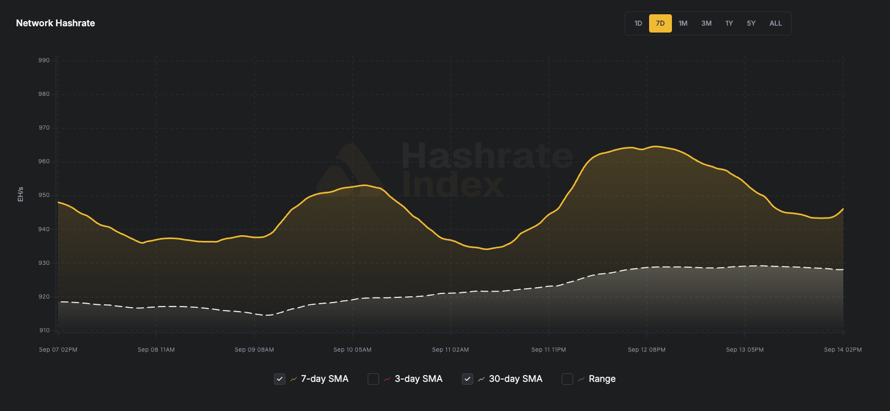Click the Sep 07 02PM axis label
The width and height of the screenshot is (890, 411).
[x=58, y=350]
